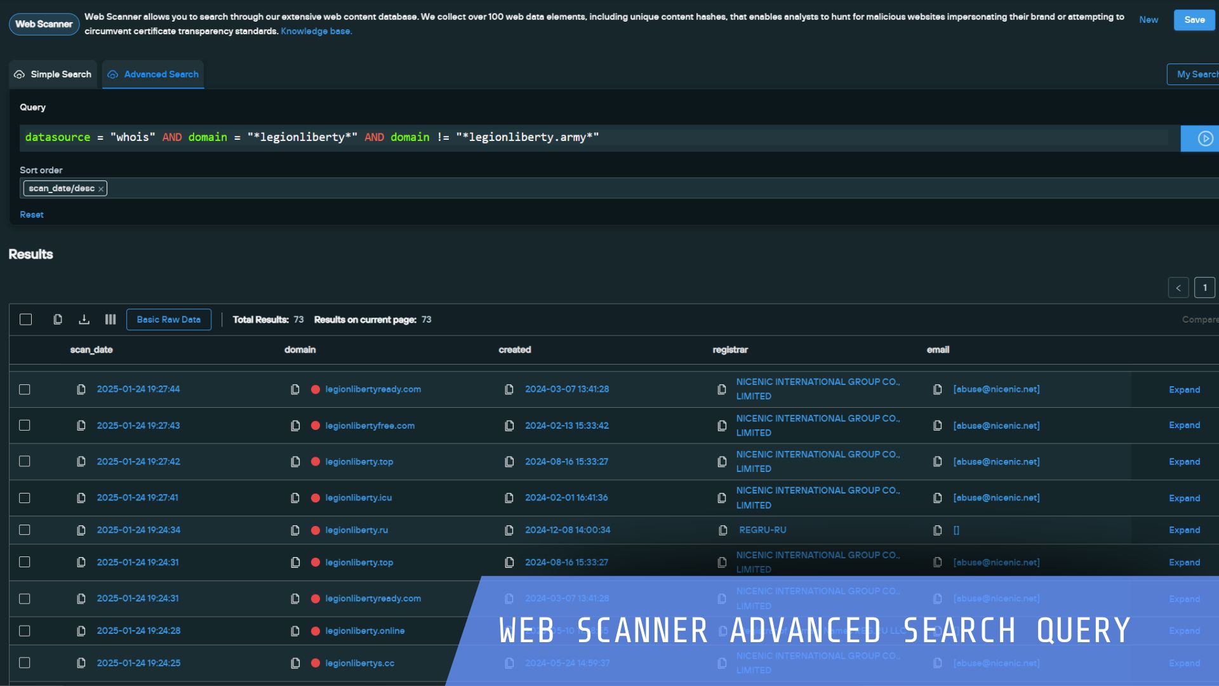Open the My Searches panel
The width and height of the screenshot is (1219, 686).
[x=1194, y=74]
